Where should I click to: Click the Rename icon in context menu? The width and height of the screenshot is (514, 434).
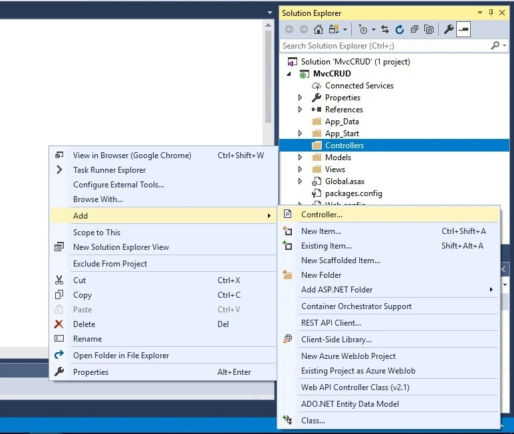(59, 338)
